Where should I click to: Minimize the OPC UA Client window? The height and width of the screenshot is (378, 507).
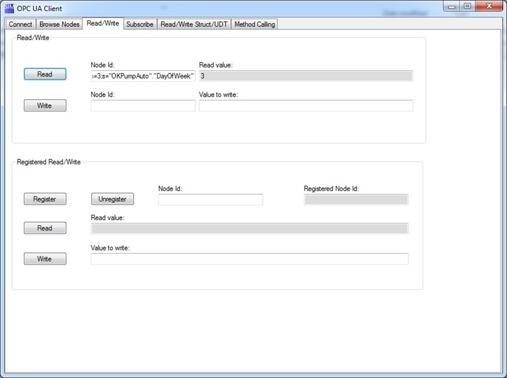(x=452, y=6)
